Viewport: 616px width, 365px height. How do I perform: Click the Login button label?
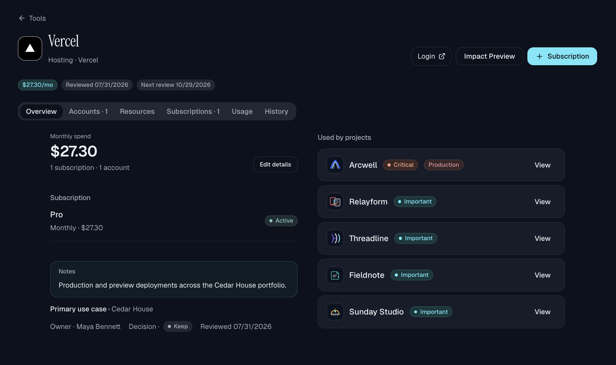(426, 56)
